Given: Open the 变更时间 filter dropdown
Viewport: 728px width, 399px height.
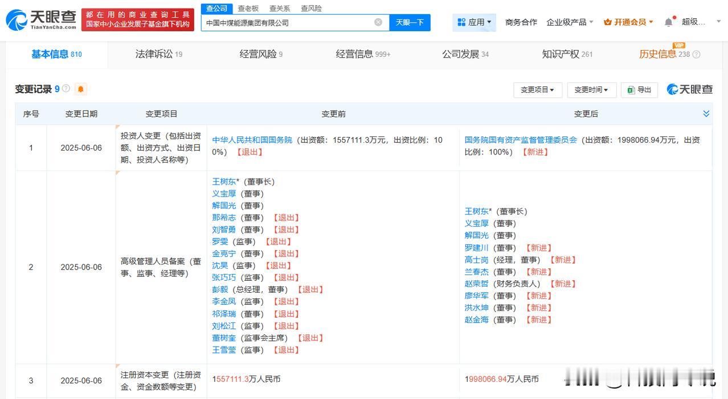Looking at the screenshot, I should tap(591, 90).
